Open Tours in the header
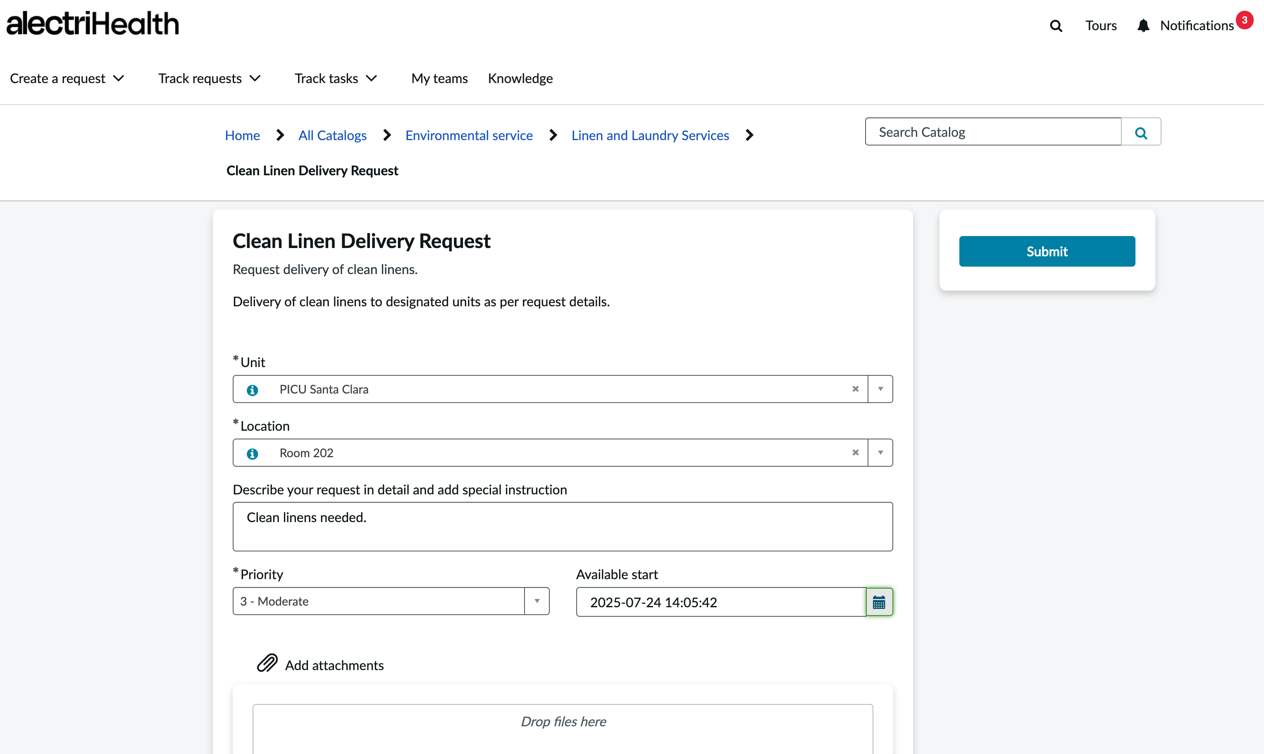 (x=1101, y=25)
